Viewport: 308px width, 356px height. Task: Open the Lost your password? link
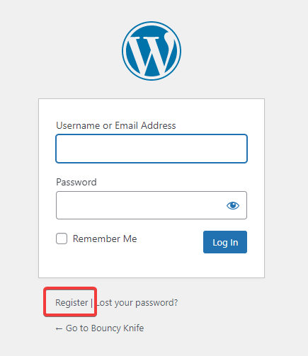(137, 302)
